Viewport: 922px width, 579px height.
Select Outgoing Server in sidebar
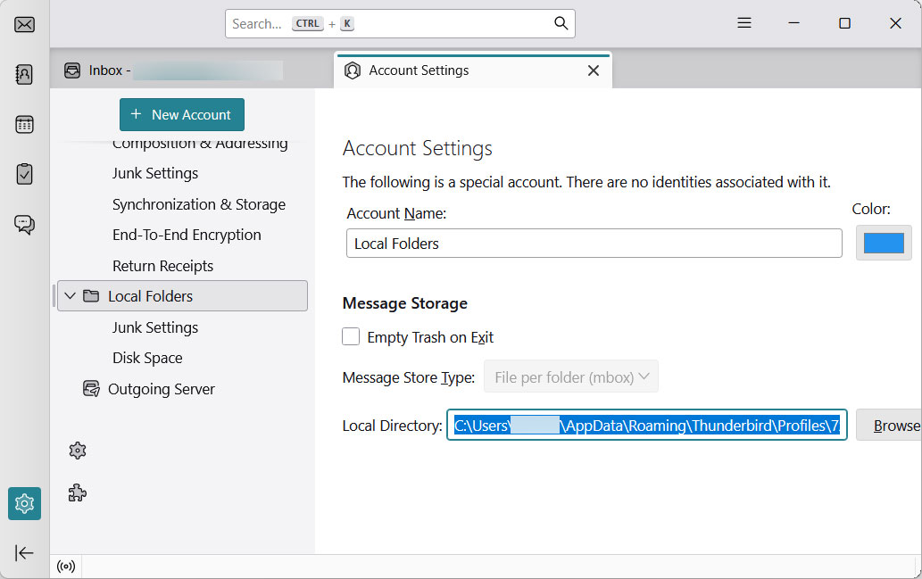(161, 389)
